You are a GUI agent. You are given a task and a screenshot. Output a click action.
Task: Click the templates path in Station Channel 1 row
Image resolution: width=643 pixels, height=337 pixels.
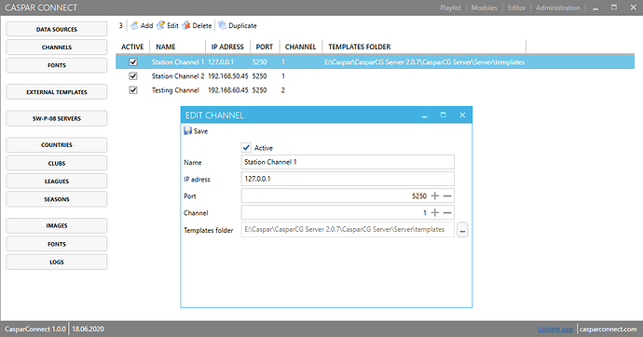click(424, 62)
